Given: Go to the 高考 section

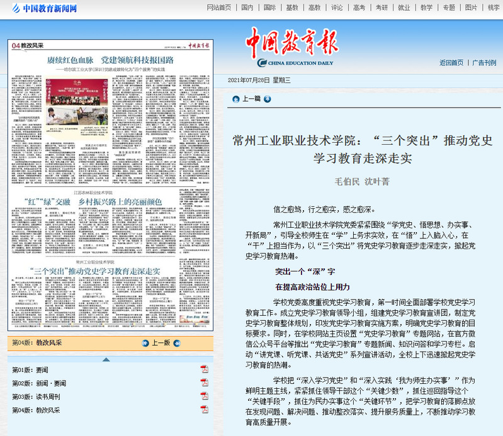Looking at the screenshot, I should 359,8.
